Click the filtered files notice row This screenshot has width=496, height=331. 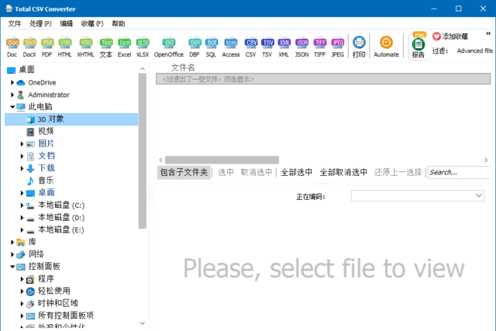[323, 79]
